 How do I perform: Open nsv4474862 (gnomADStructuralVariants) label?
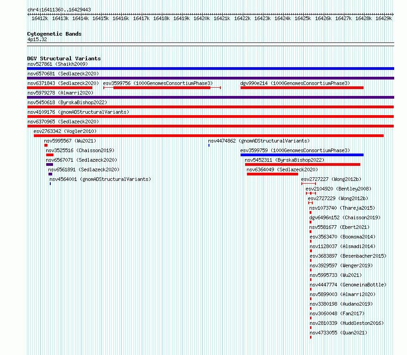259,141
